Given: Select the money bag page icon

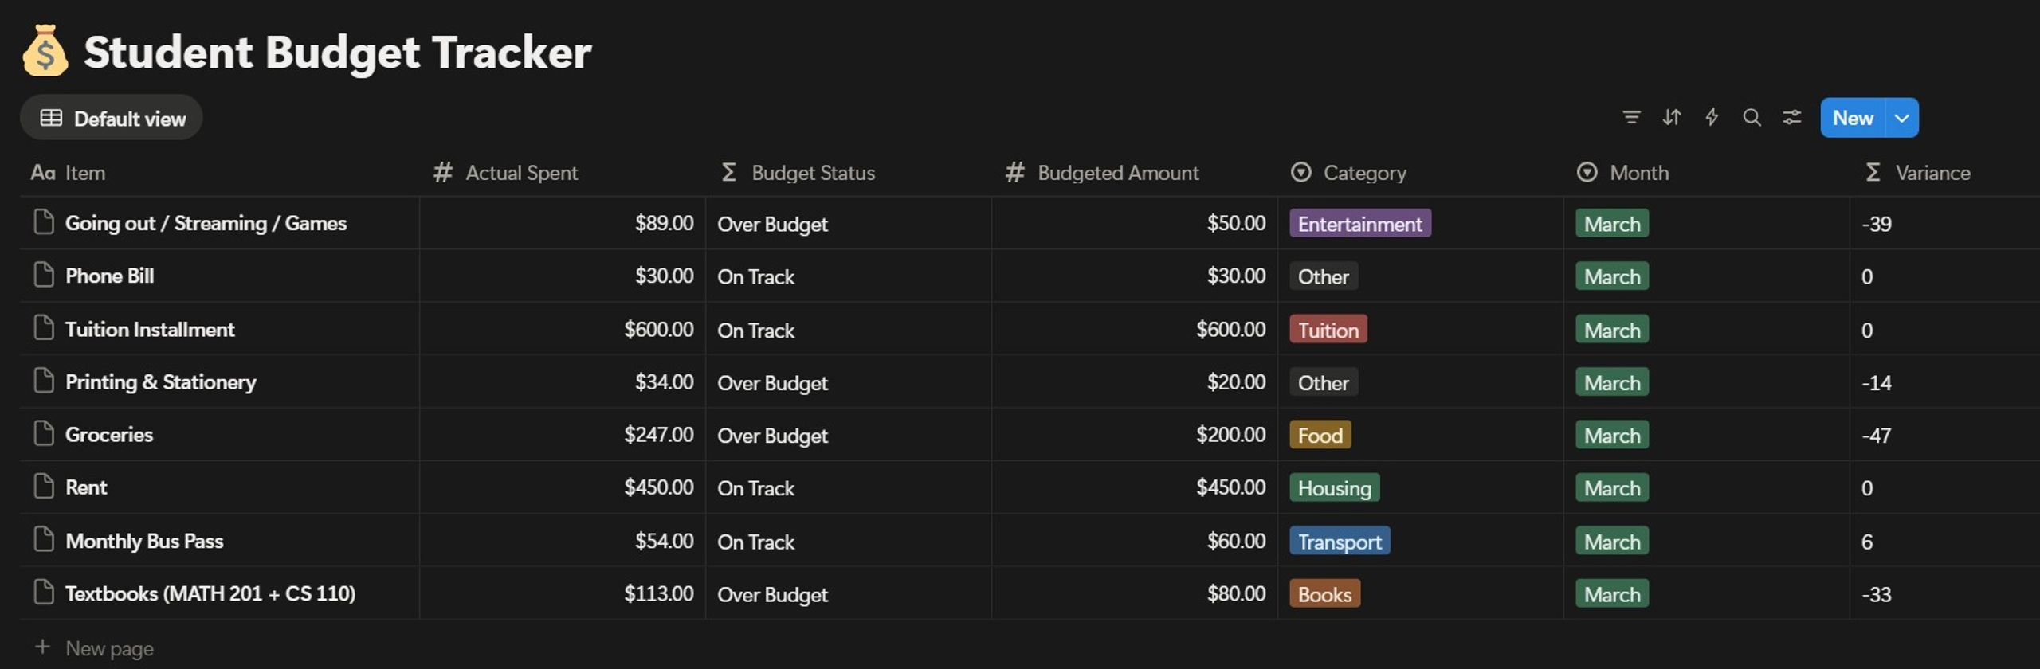Looking at the screenshot, I should coord(45,51).
